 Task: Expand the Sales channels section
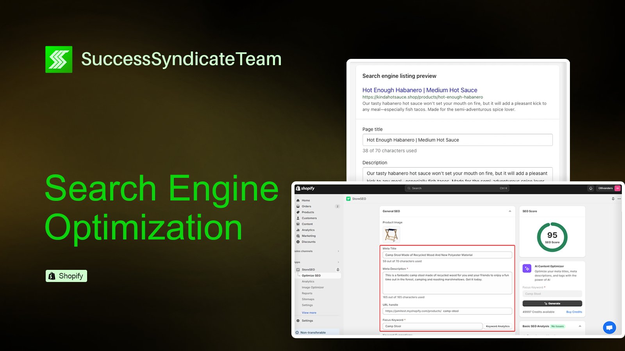pos(338,251)
